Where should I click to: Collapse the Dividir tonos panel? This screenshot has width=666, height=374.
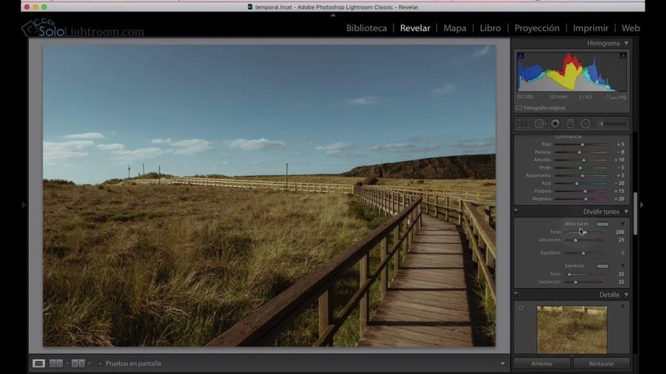[x=625, y=211]
